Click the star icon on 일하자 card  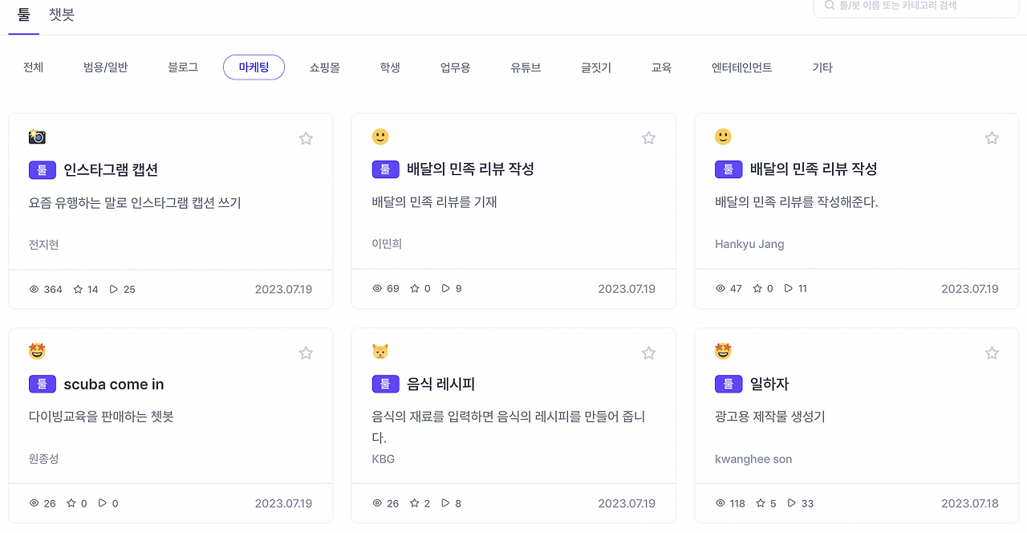click(x=992, y=353)
